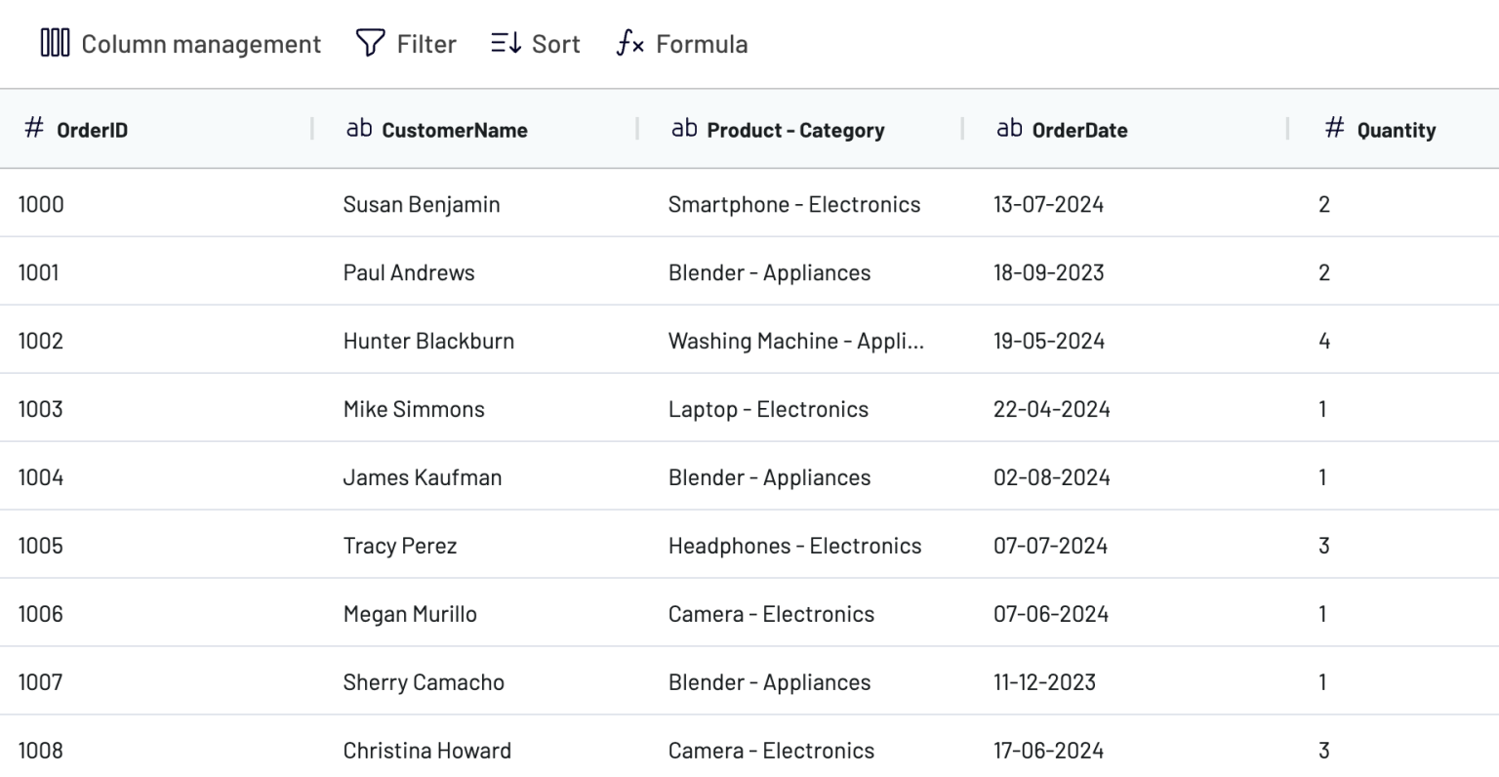The height and width of the screenshot is (777, 1499).
Task: Click the CustomerName column header
Action: [455, 129]
